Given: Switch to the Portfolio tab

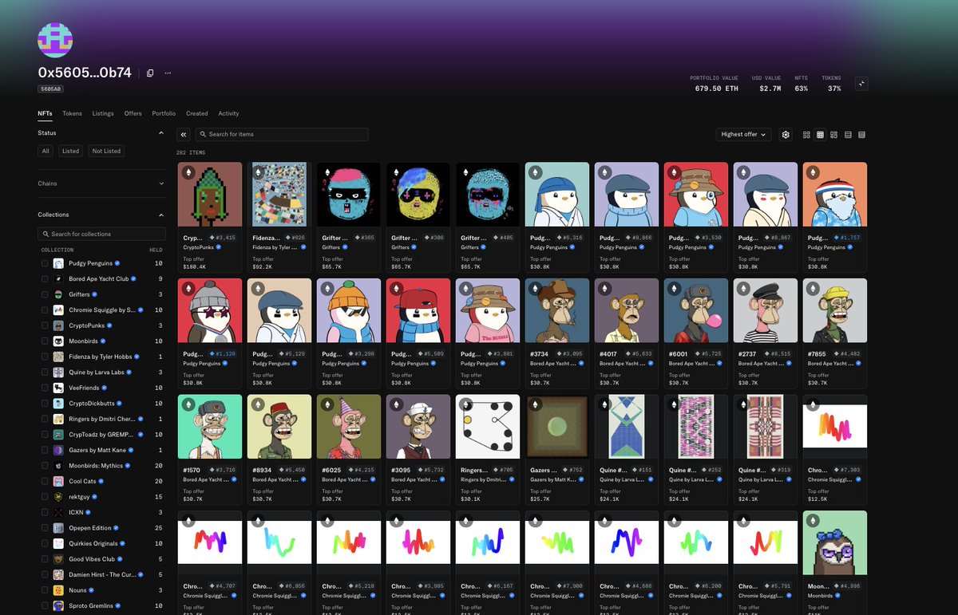Looking at the screenshot, I should click(164, 113).
